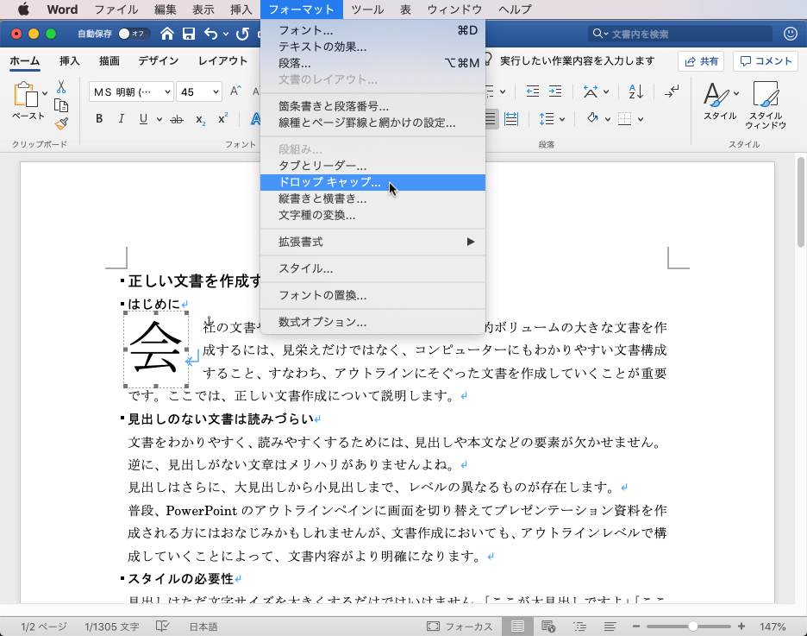Image resolution: width=807 pixels, height=636 pixels.
Task: Click the zoom slider handle
Action: [692, 627]
